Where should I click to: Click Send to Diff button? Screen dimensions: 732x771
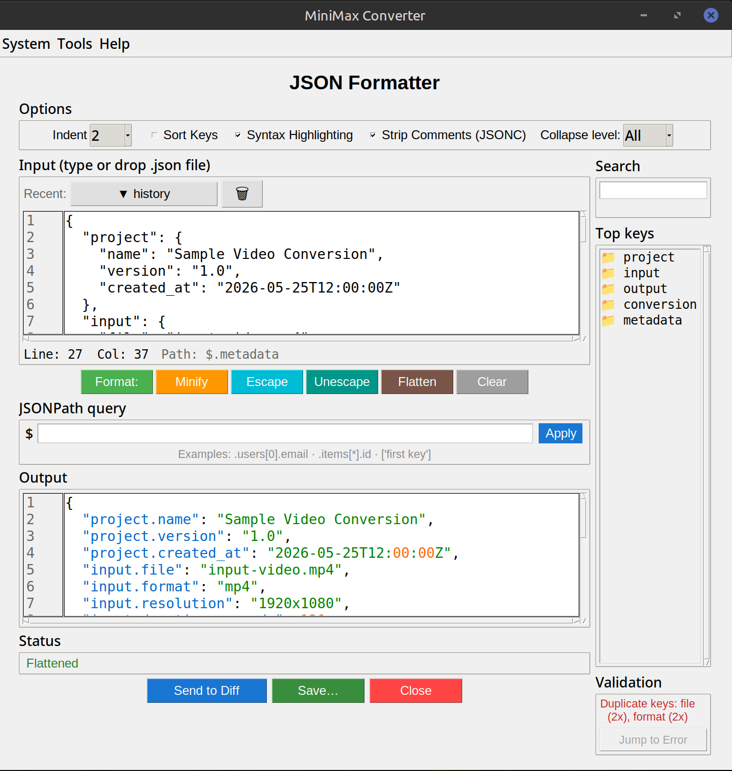click(x=207, y=691)
